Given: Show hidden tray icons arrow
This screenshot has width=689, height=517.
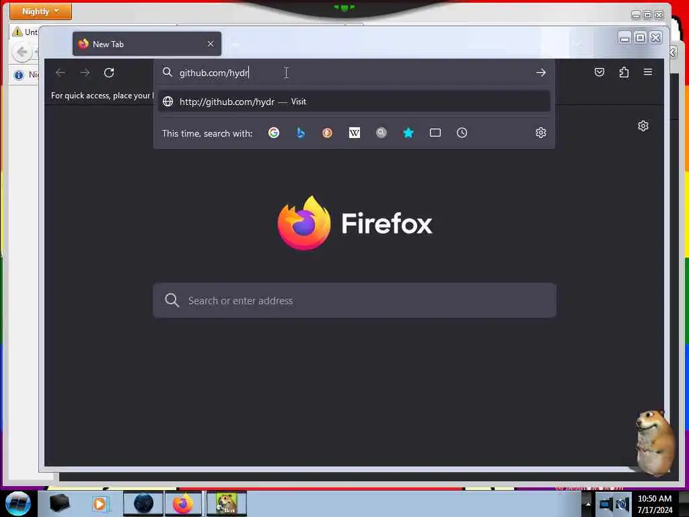Looking at the screenshot, I should tap(587, 504).
